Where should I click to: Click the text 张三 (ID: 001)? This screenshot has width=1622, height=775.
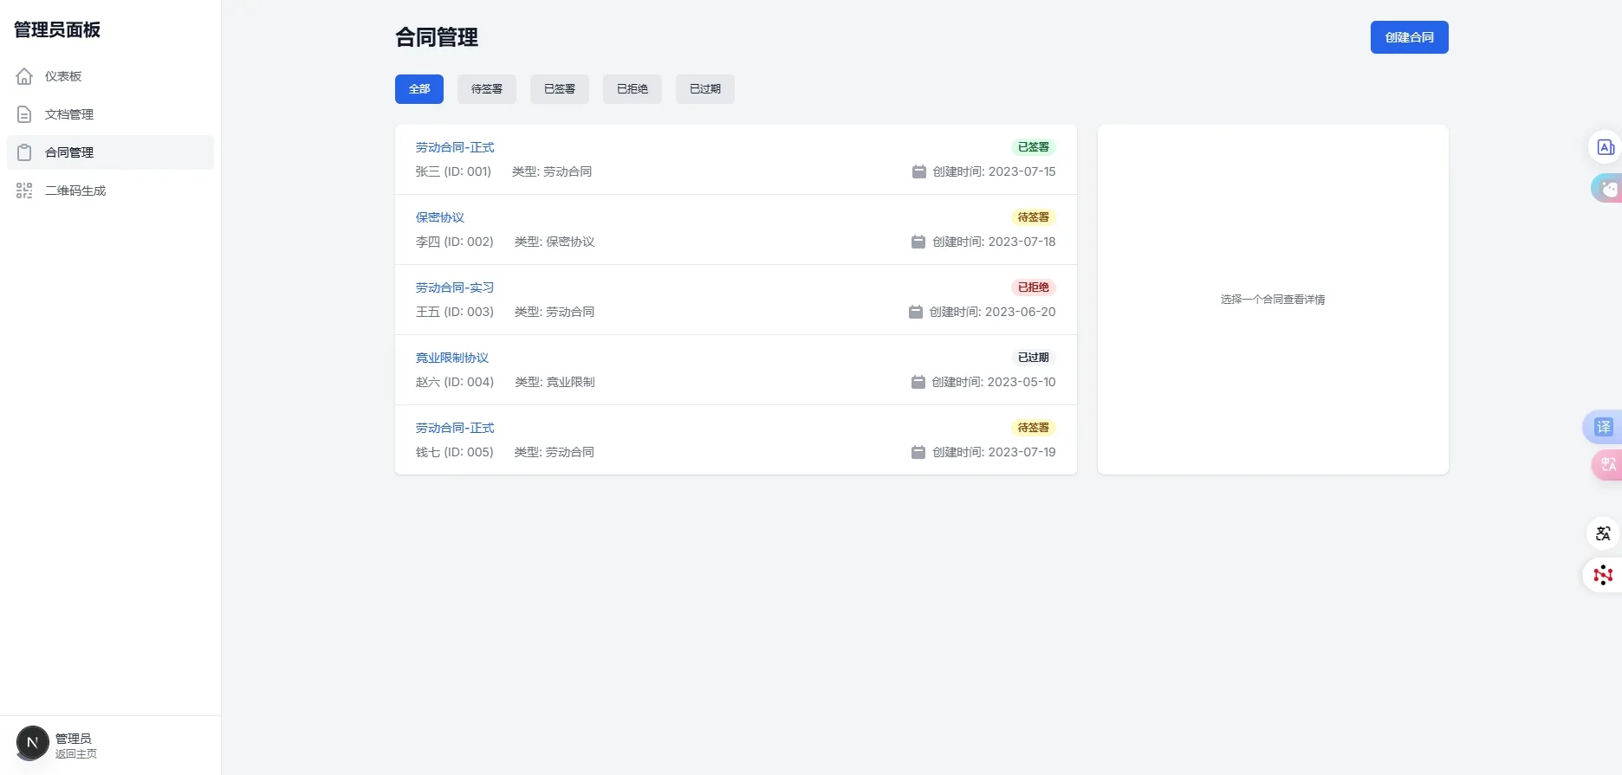453,171
